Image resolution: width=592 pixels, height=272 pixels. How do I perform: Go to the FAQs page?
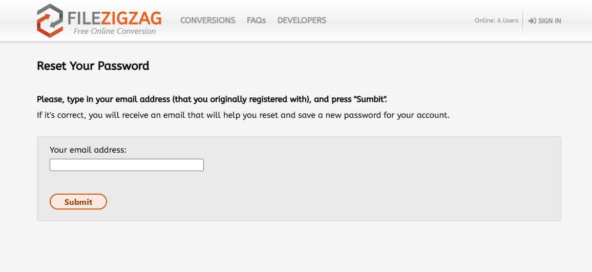click(x=256, y=20)
